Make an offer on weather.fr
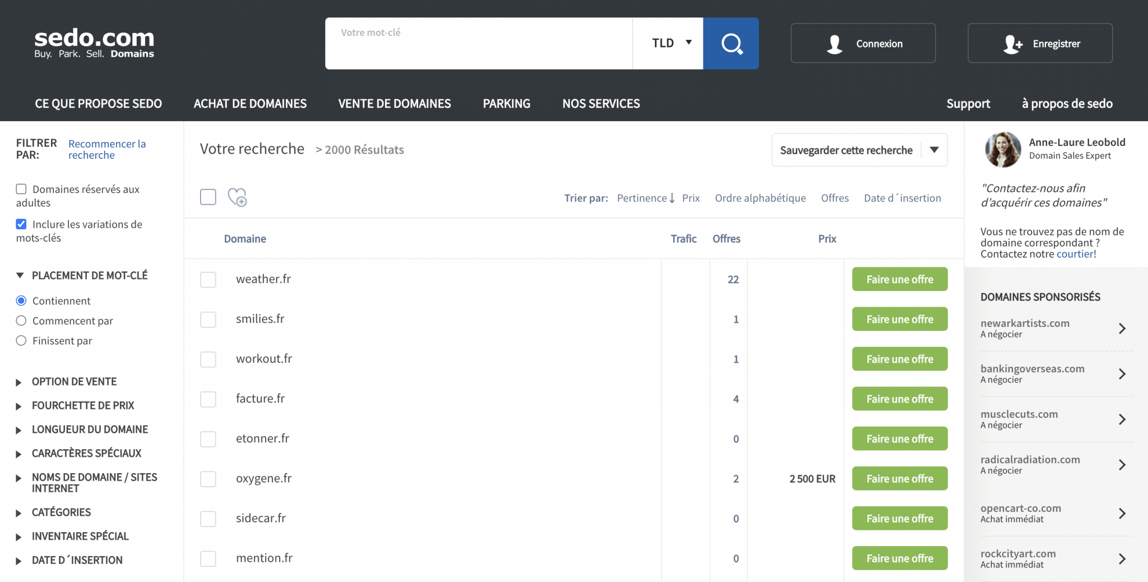1148x582 pixels. 900,279
